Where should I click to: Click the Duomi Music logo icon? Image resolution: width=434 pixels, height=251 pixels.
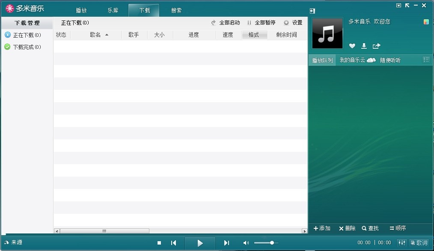coord(10,9)
